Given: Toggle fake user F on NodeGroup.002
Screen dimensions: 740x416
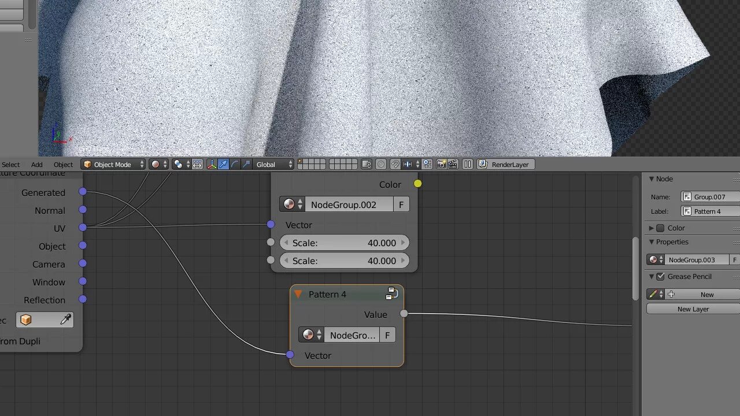Looking at the screenshot, I should tap(401, 205).
